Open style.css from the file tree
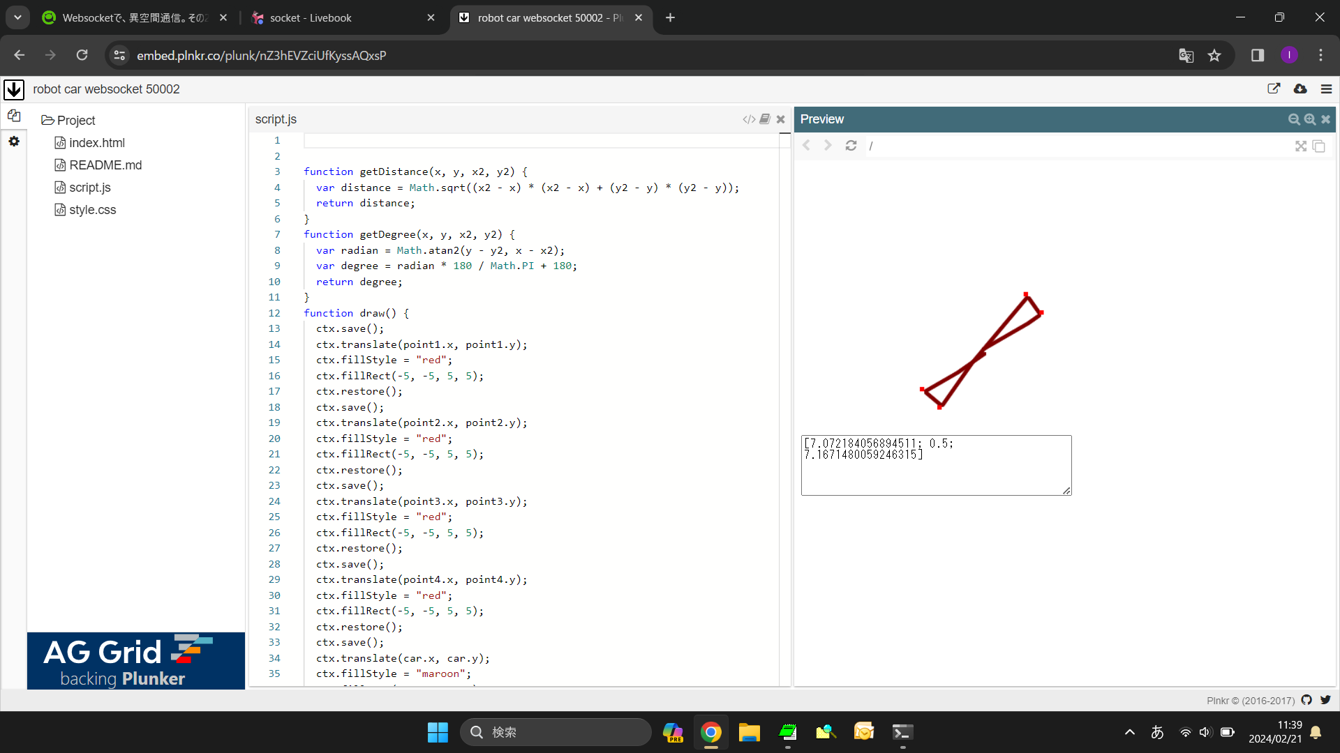Image resolution: width=1340 pixels, height=753 pixels. tap(93, 210)
